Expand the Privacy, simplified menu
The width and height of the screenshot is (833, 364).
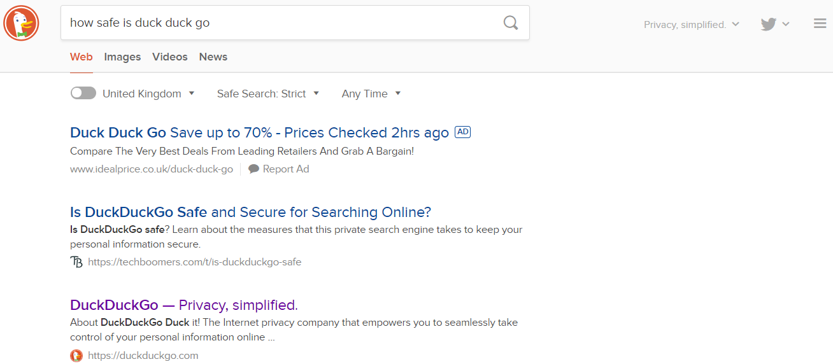click(691, 25)
